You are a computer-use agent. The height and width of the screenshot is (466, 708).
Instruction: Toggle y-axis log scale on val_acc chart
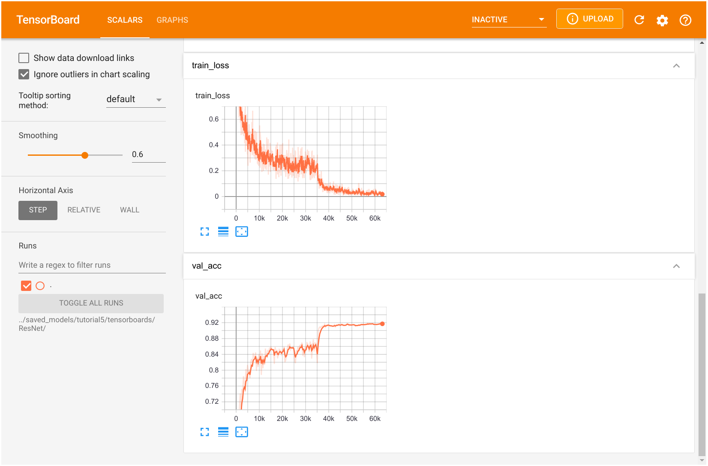click(223, 432)
